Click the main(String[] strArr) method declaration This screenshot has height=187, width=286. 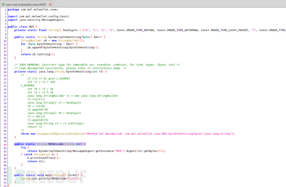point(48,175)
